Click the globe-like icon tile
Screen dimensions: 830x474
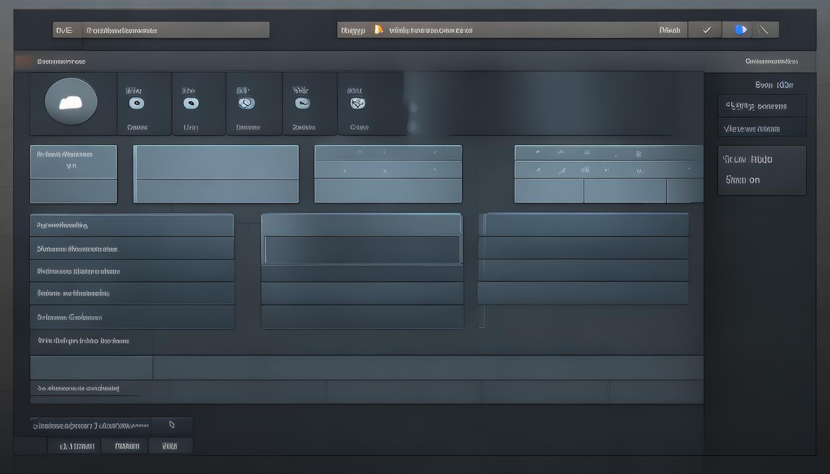point(246,104)
